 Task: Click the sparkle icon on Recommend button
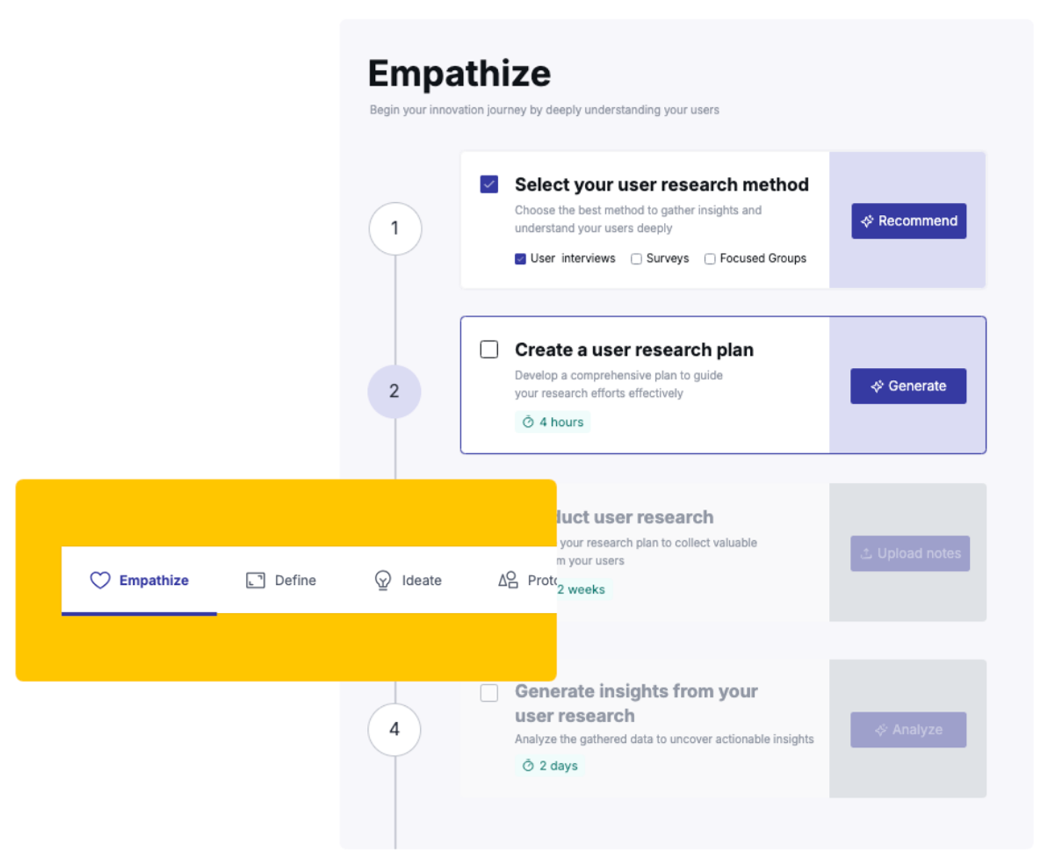pos(867,221)
